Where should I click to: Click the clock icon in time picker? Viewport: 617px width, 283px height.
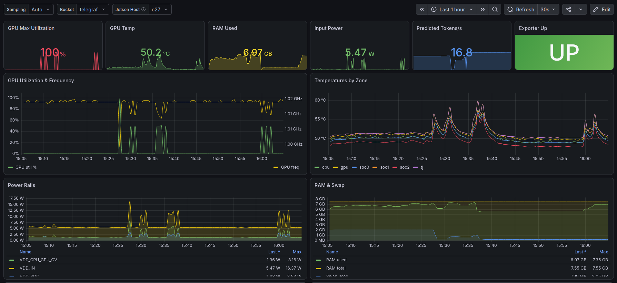pos(434,9)
